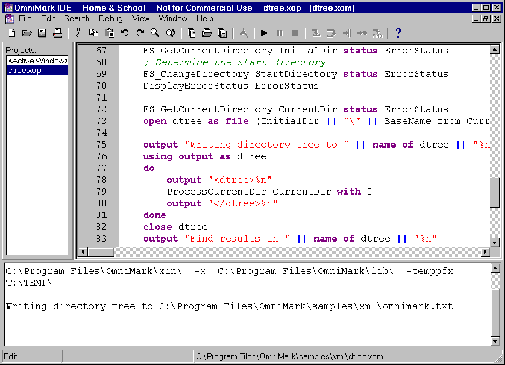Click the Find Next magnifier-with-arrow icon
Viewport: 505px width, 365px height.
pyautogui.click(x=170, y=33)
